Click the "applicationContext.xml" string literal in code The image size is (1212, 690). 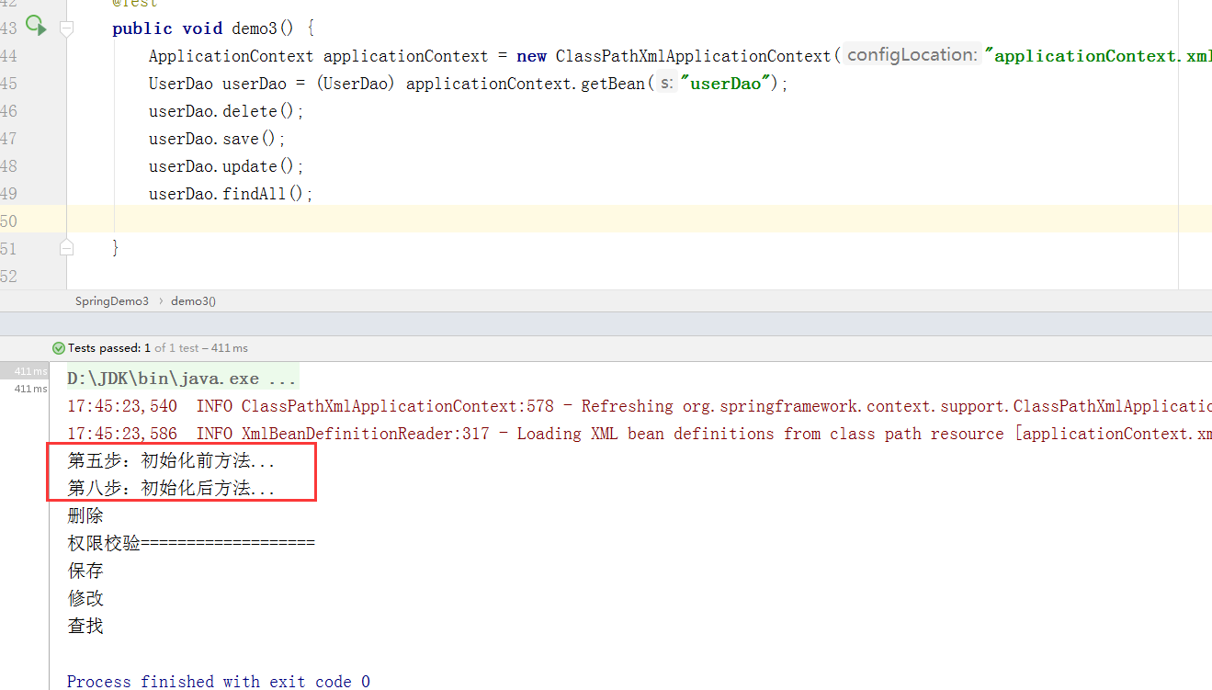(1098, 56)
